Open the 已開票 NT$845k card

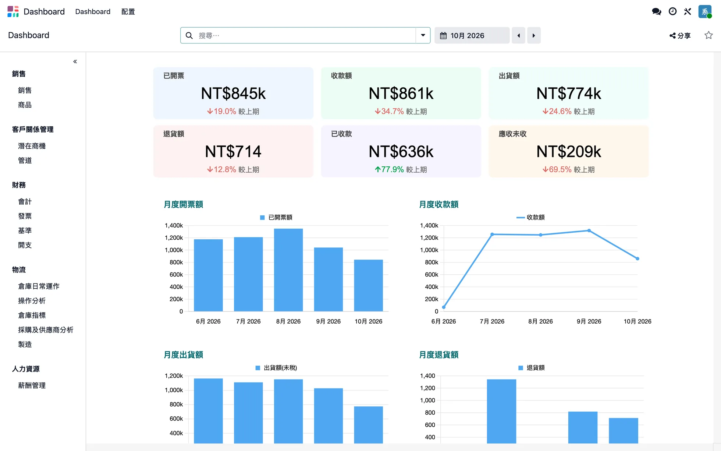pos(233,93)
